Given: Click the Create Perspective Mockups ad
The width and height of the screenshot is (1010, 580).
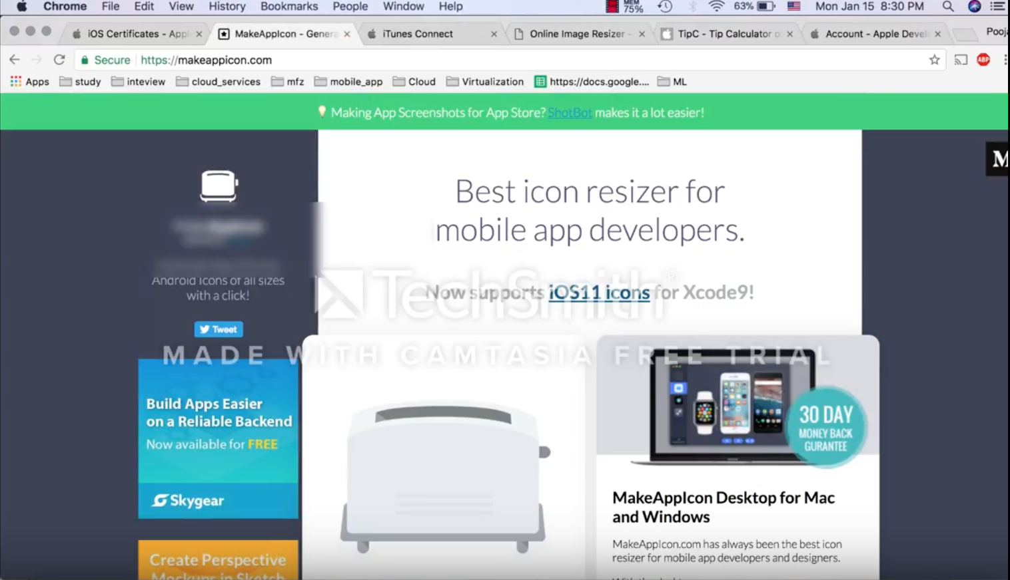Looking at the screenshot, I should (218, 560).
